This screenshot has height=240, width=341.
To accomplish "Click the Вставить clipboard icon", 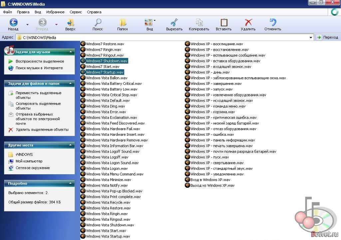I will pos(224,22).
